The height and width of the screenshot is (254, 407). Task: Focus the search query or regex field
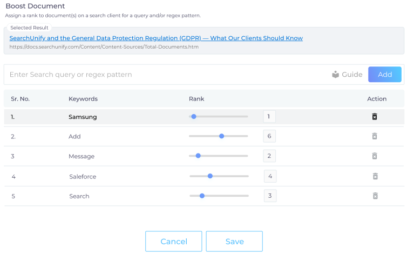(166, 75)
